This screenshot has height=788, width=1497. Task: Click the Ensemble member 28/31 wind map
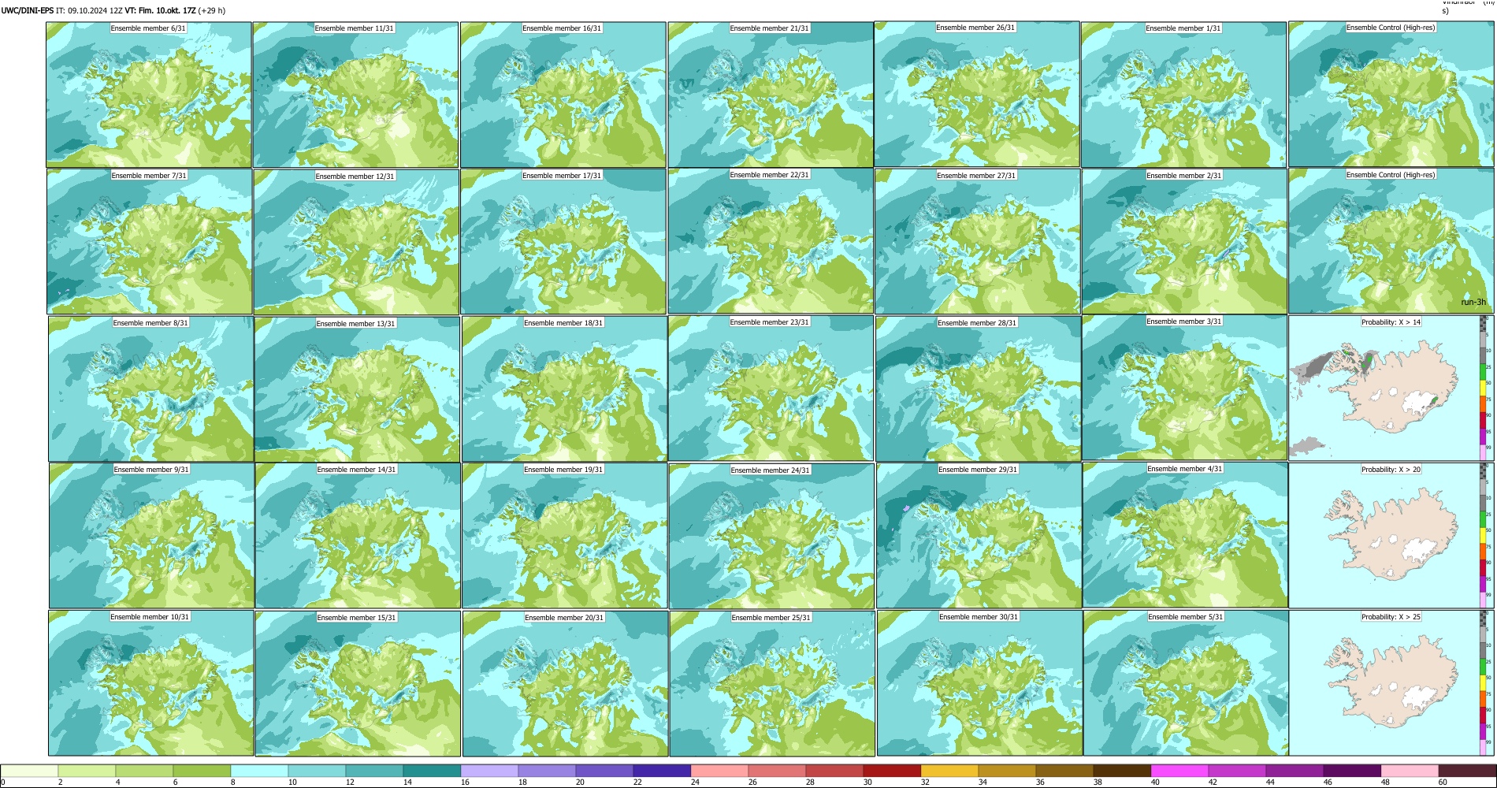[x=978, y=388]
